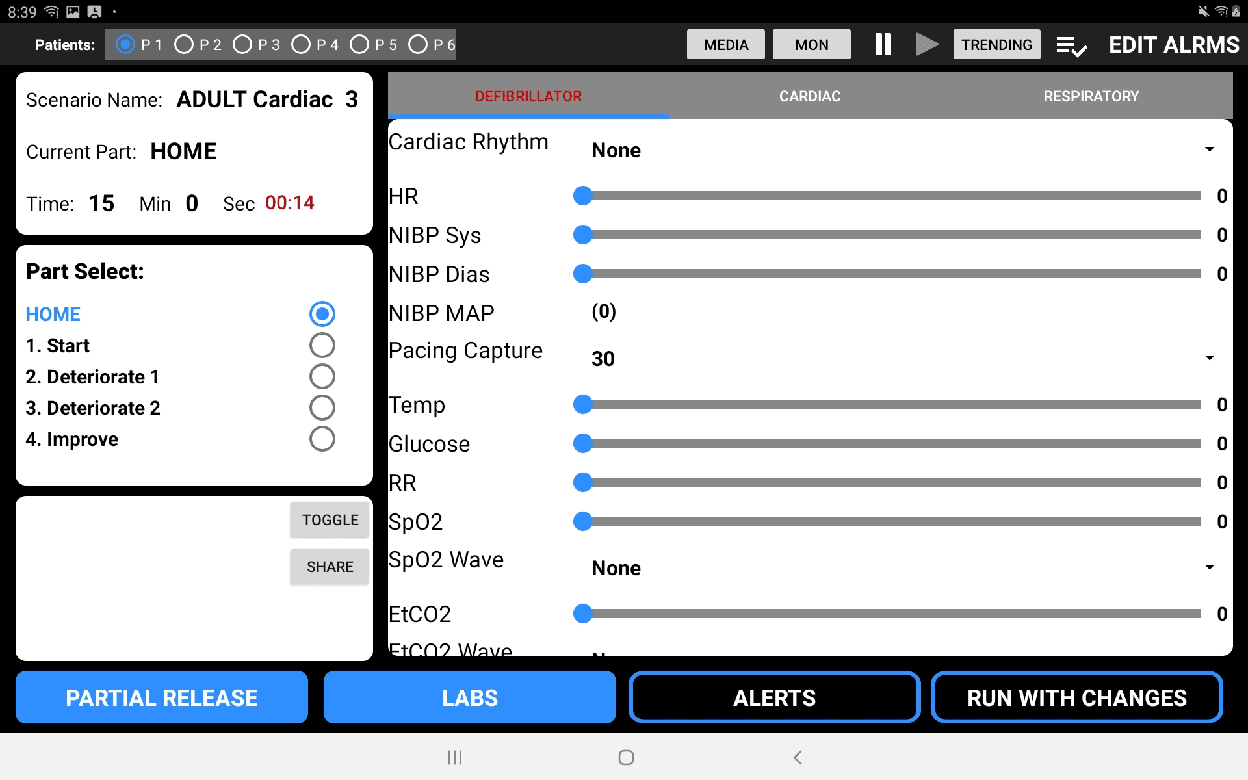
Task: Open the TRENDING settings
Action: click(996, 44)
